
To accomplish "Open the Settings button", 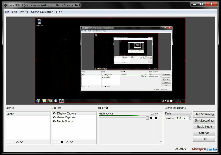I will click(x=204, y=133).
